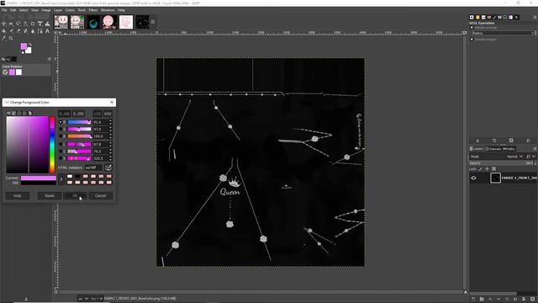The height and width of the screenshot is (303, 538).
Task: Reset tool options to defaults icon
Action: click(x=528, y=141)
